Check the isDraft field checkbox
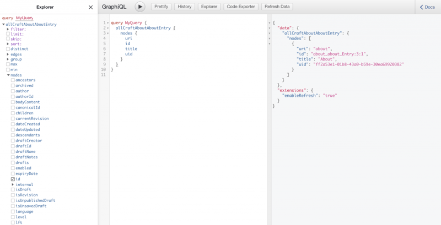Viewport: 441px width, 225px height. pos(13,190)
